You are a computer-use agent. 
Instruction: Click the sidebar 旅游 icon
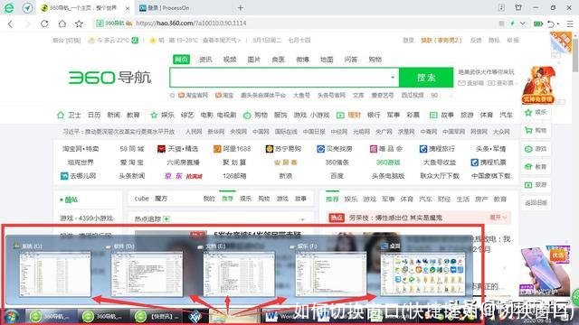click(x=528, y=185)
